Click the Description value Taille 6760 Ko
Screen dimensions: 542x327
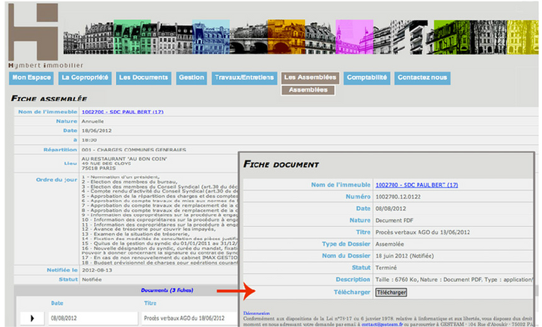click(x=454, y=279)
